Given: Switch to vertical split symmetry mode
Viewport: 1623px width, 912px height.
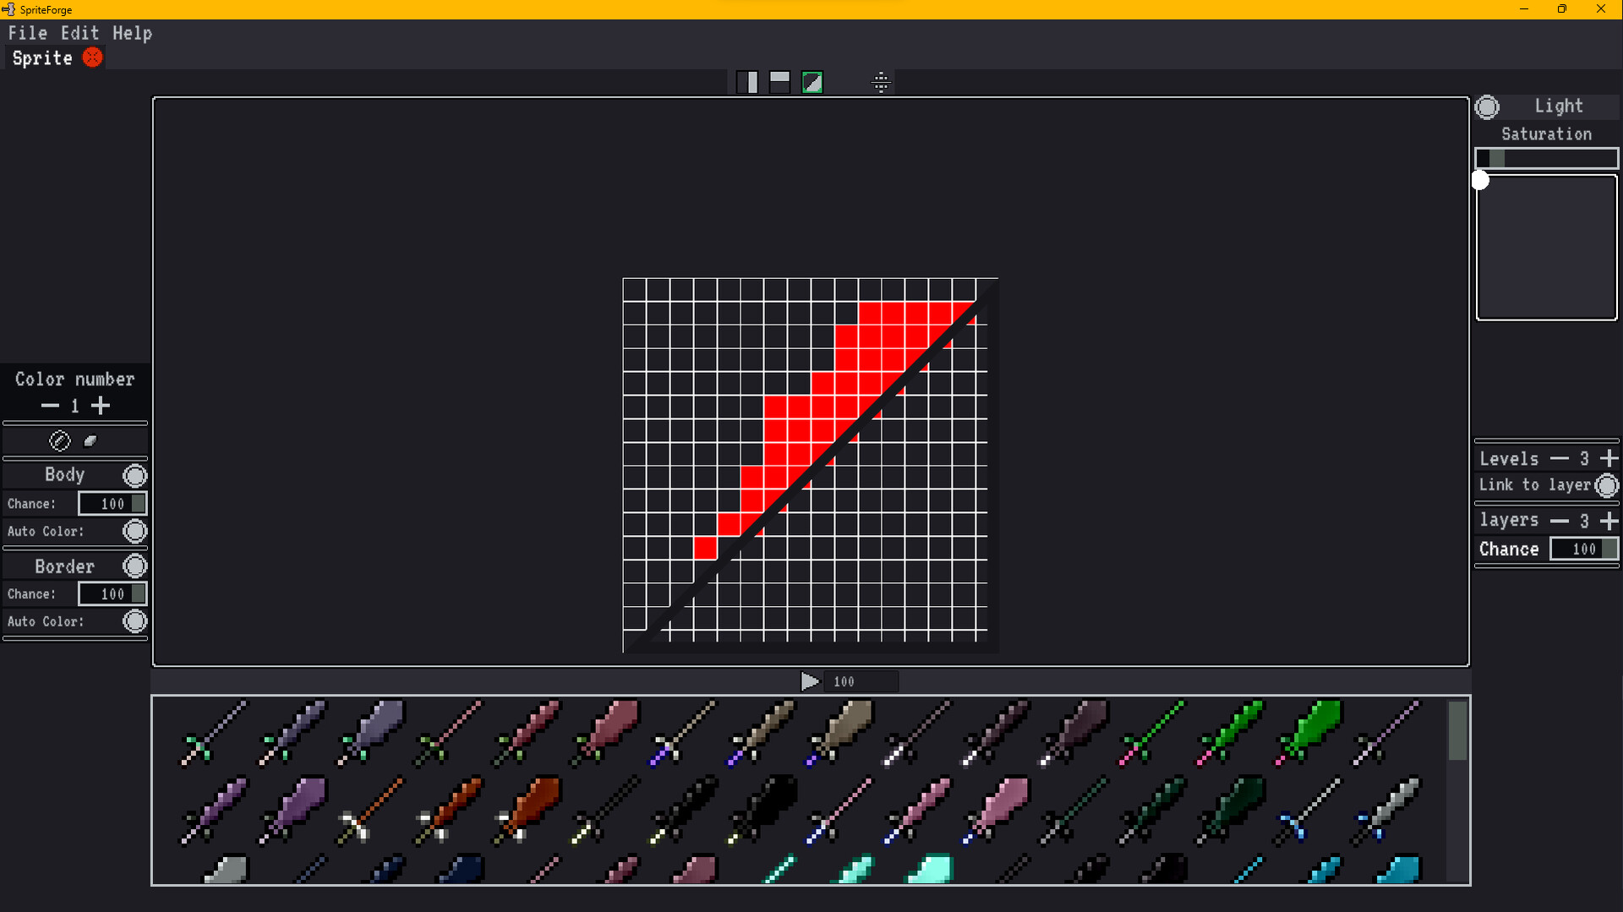Looking at the screenshot, I should pos(749,81).
